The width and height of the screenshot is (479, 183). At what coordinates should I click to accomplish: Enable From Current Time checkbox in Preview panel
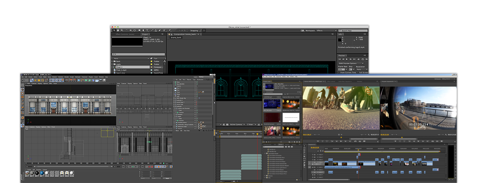[339, 72]
